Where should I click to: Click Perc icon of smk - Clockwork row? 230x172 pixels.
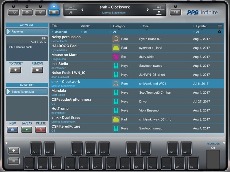coord(116,84)
